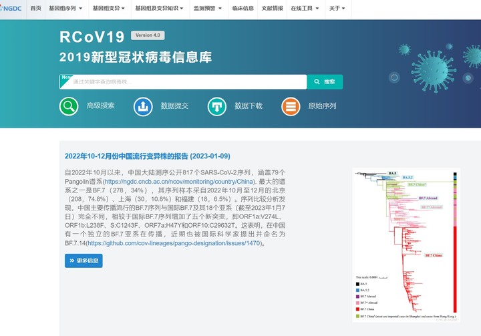
Task: Click the Version 4.0 badge
Action: tap(148, 35)
